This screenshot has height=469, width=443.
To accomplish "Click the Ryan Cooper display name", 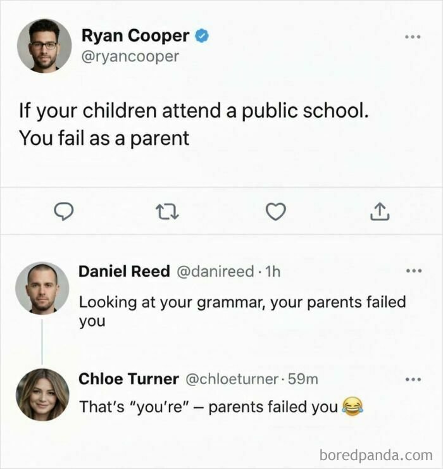I will 135,37.
